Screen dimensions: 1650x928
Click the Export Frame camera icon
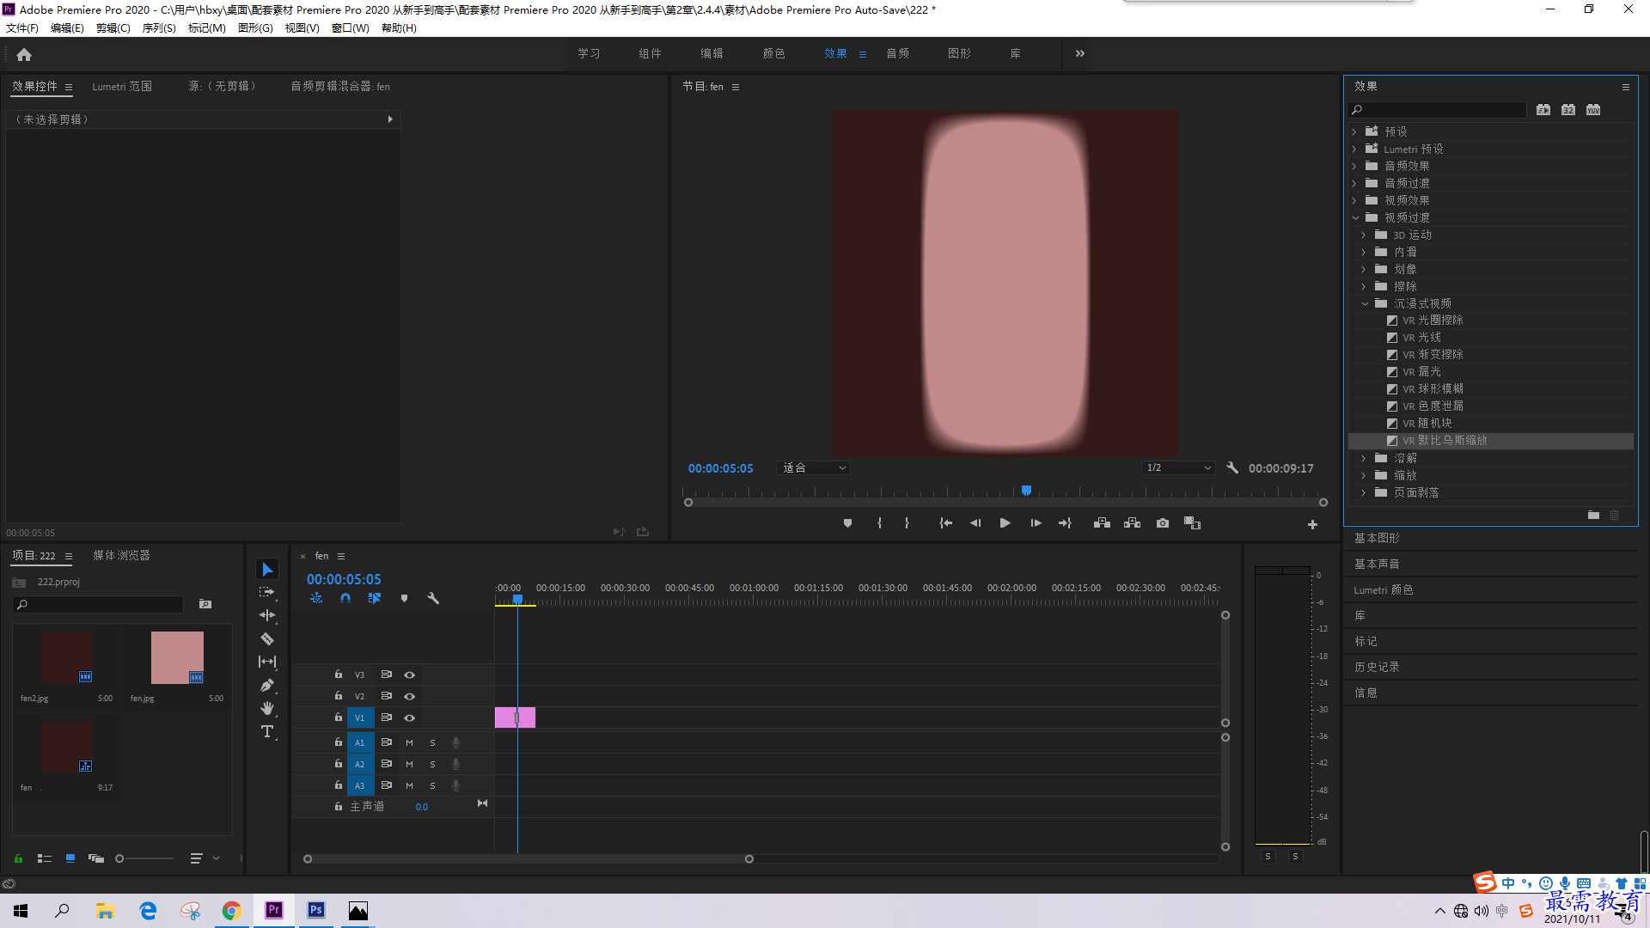point(1163,523)
